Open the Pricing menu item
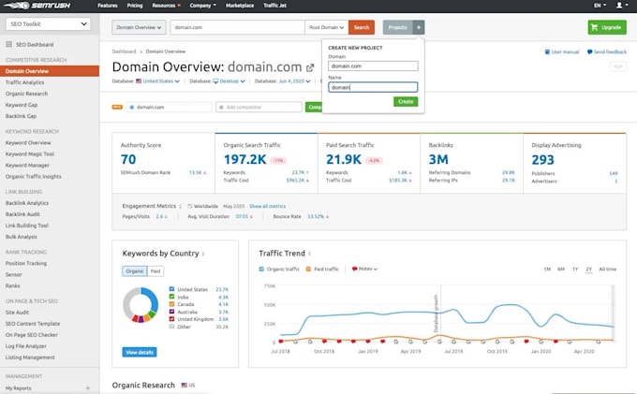This screenshot has width=637, height=394. (x=135, y=6)
